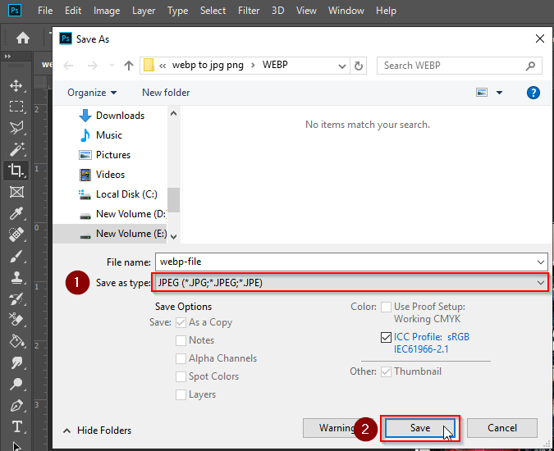
Task: Select the History Brush tool
Action: pos(16,298)
